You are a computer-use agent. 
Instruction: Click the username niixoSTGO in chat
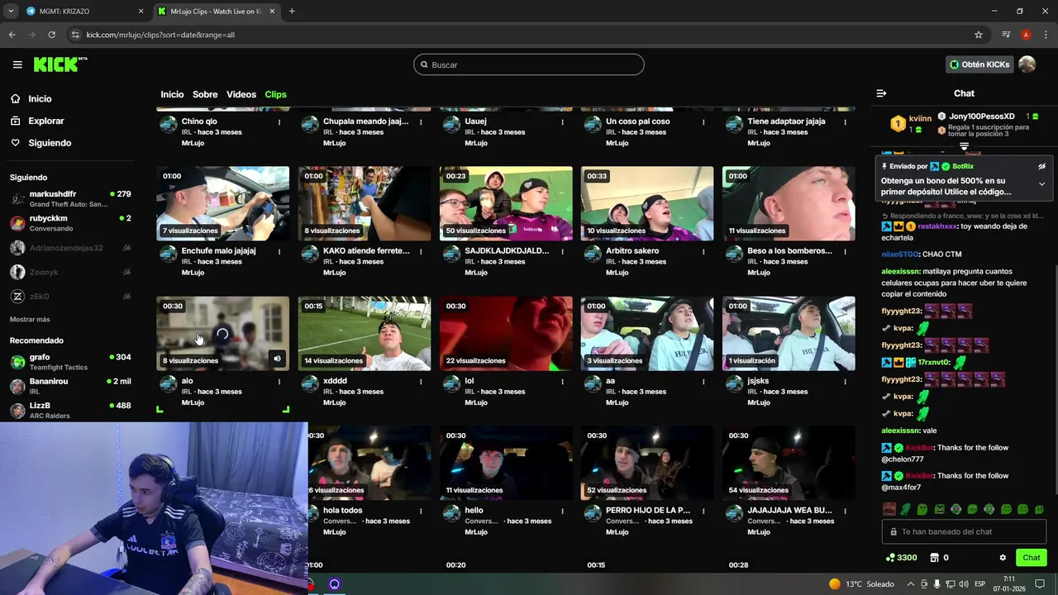pos(900,255)
